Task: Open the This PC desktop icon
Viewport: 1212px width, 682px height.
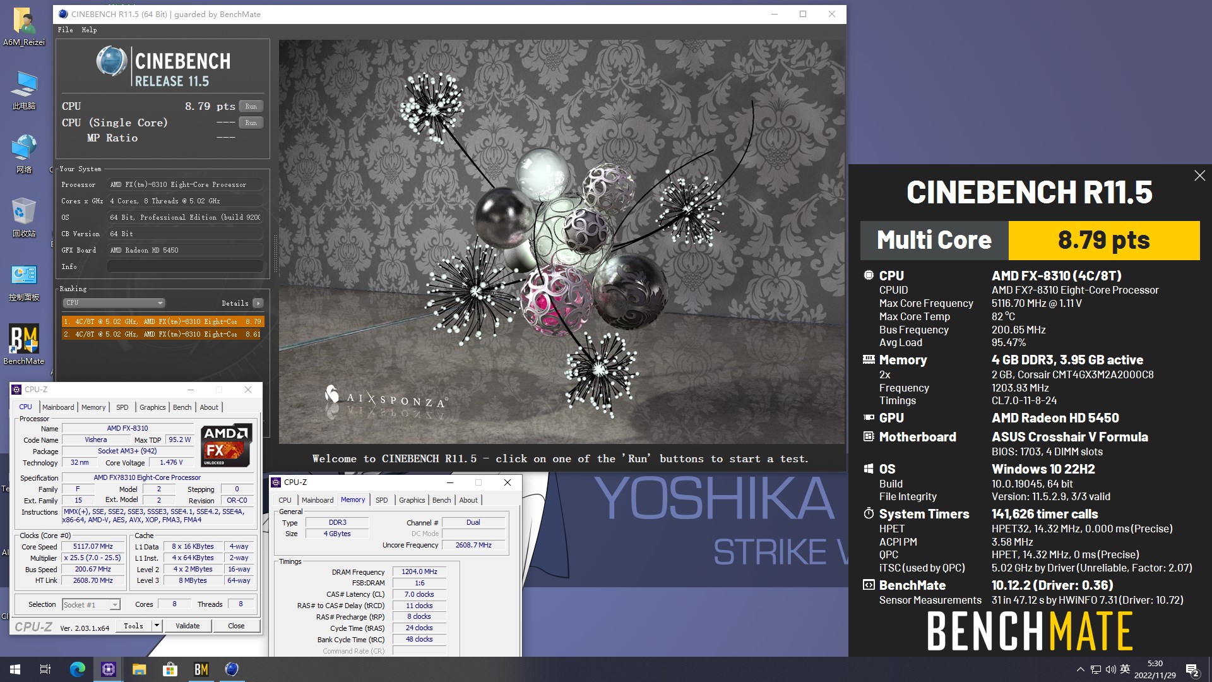Action: tap(24, 90)
